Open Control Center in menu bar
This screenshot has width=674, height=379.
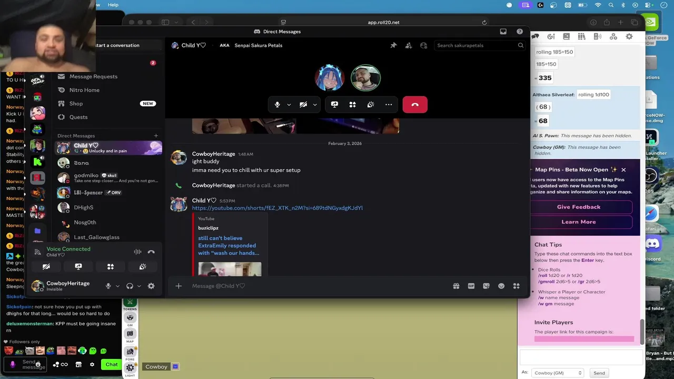[x=648, y=5]
